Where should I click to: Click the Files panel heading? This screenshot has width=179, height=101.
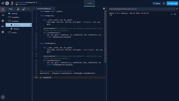[x=11, y=9]
